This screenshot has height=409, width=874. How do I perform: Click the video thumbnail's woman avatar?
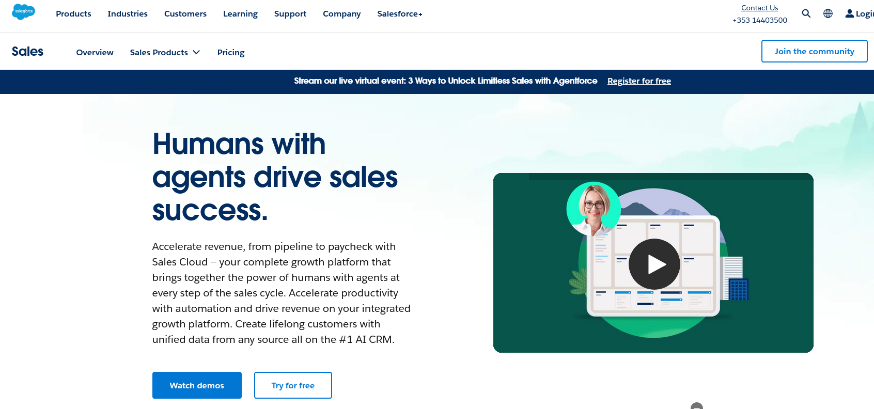(593, 209)
